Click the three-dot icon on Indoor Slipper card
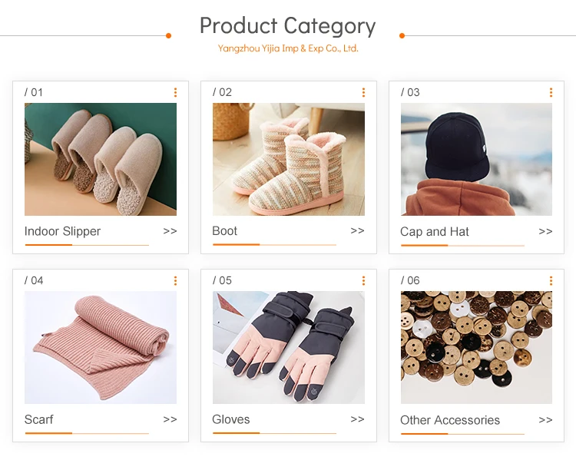576x460 pixels. pyautogui.click(x=175, y=92)
